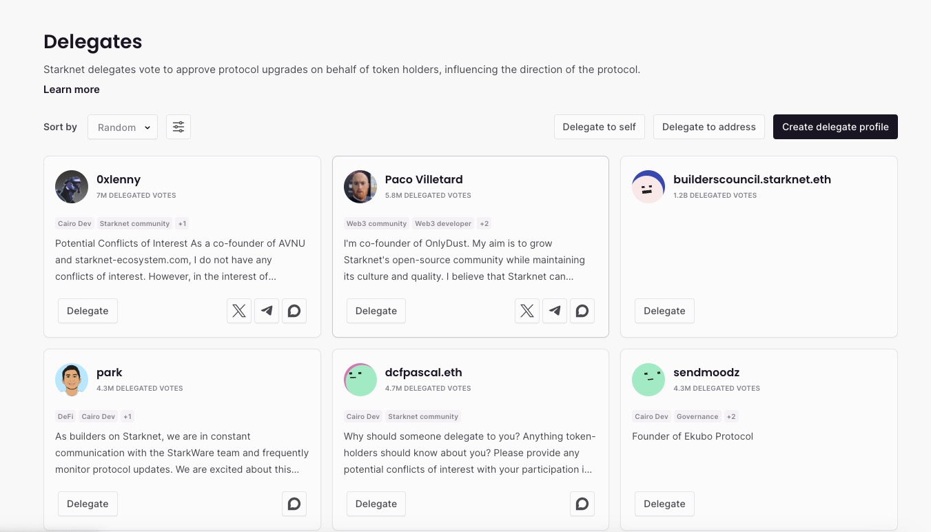The height and width of the screenshot is (532, 931).
Task: Open park's discourse chat icon
Action: click(x=294, y=504)
